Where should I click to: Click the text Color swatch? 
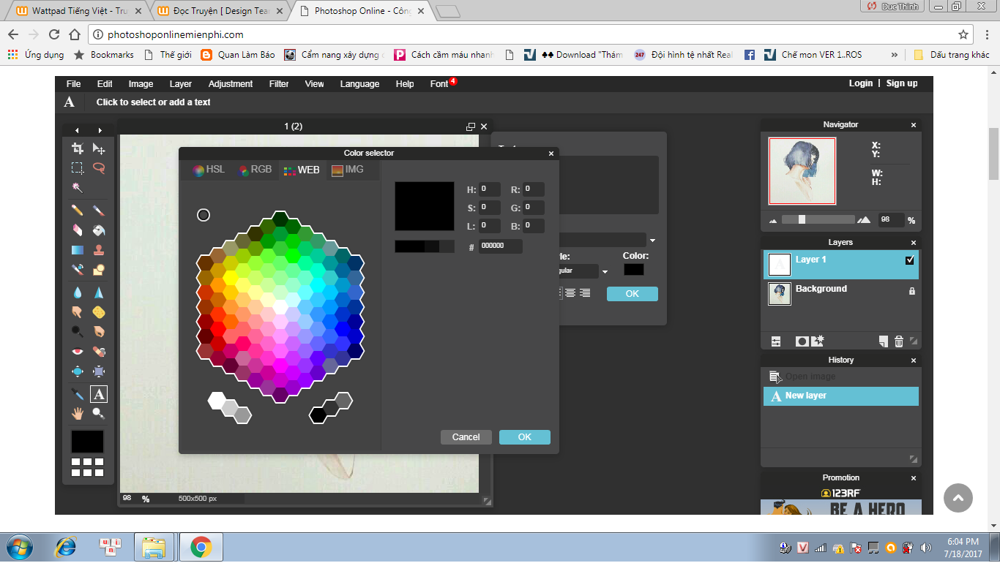click(633, 270)
